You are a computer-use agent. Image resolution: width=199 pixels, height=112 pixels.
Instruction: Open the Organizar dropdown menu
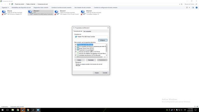(x=5, y=7)
